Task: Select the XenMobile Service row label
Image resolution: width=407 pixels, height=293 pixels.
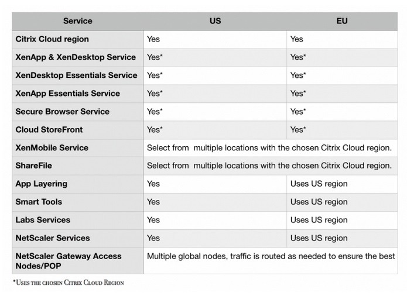Action: point(52,148)
